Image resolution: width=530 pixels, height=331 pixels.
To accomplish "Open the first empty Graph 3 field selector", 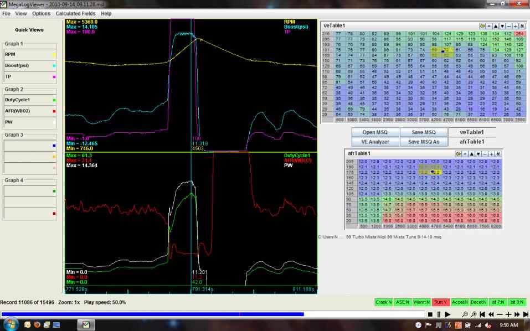I will (30, 146).
